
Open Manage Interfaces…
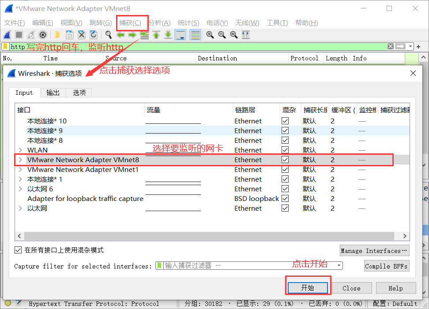(x=375, y=250)
